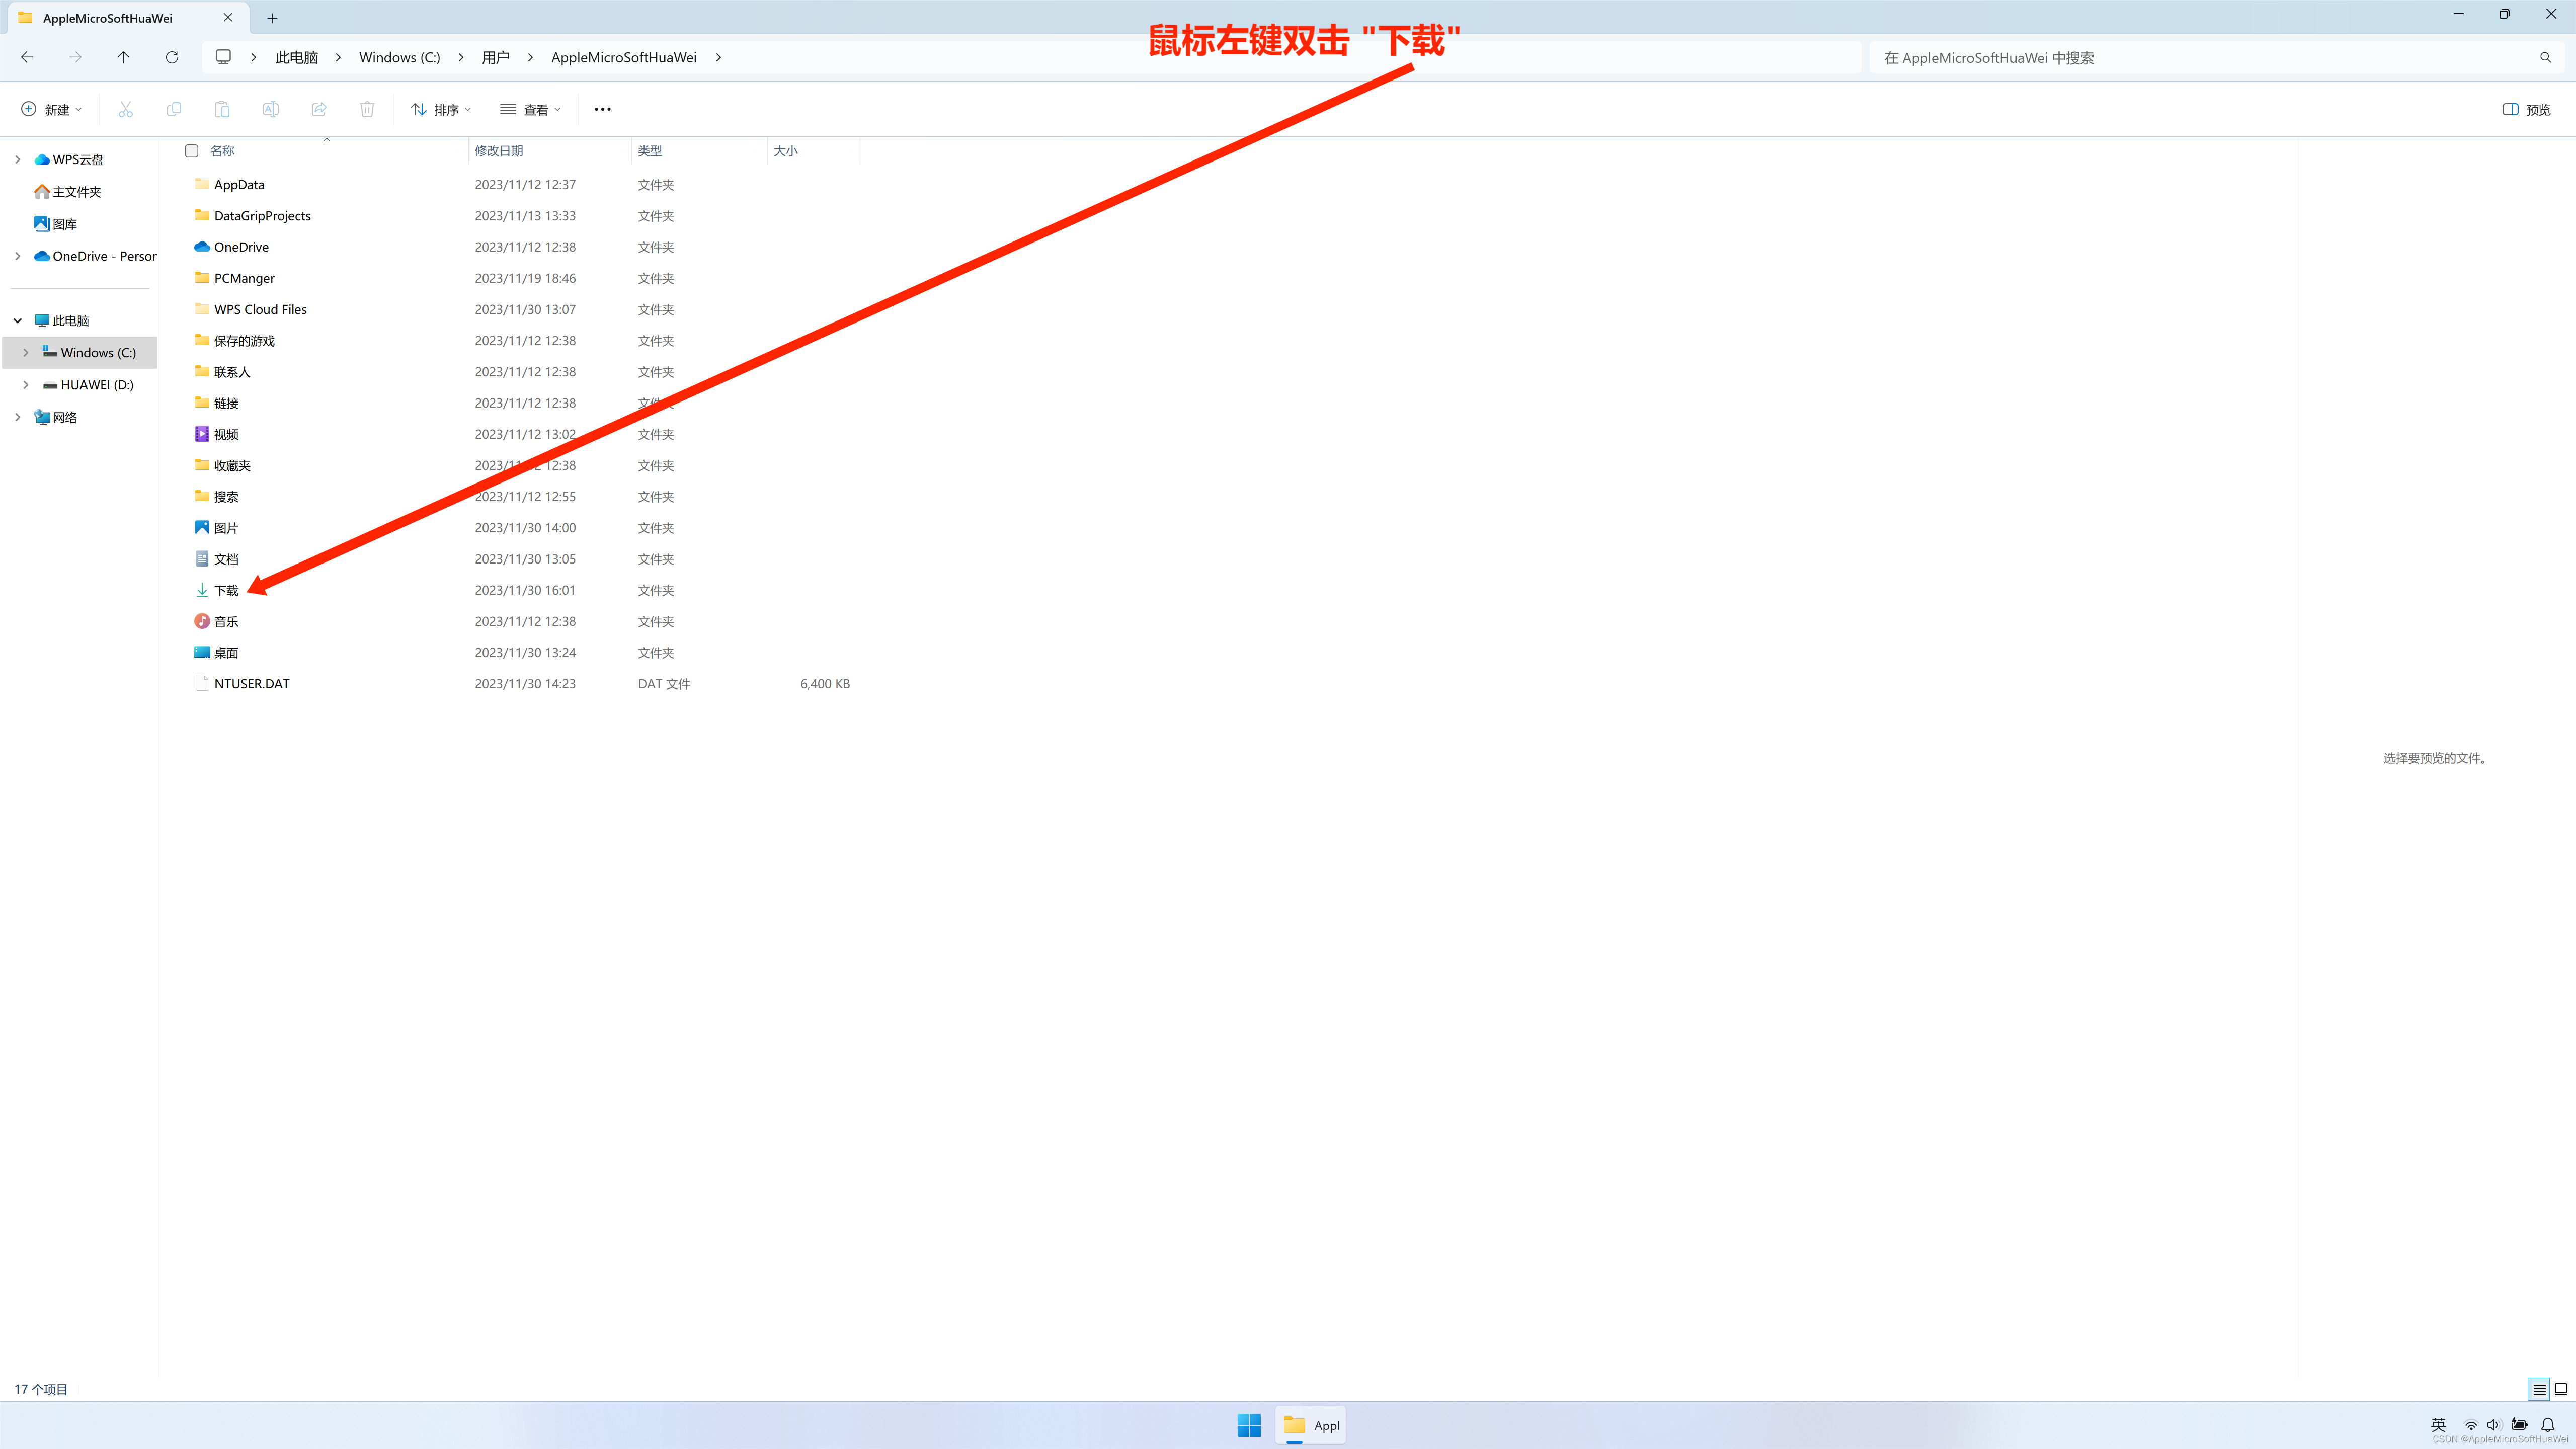2576x1449 pixels.
Task: Switch to large icons view at bottom-right
Action: pos(2560,1389)
